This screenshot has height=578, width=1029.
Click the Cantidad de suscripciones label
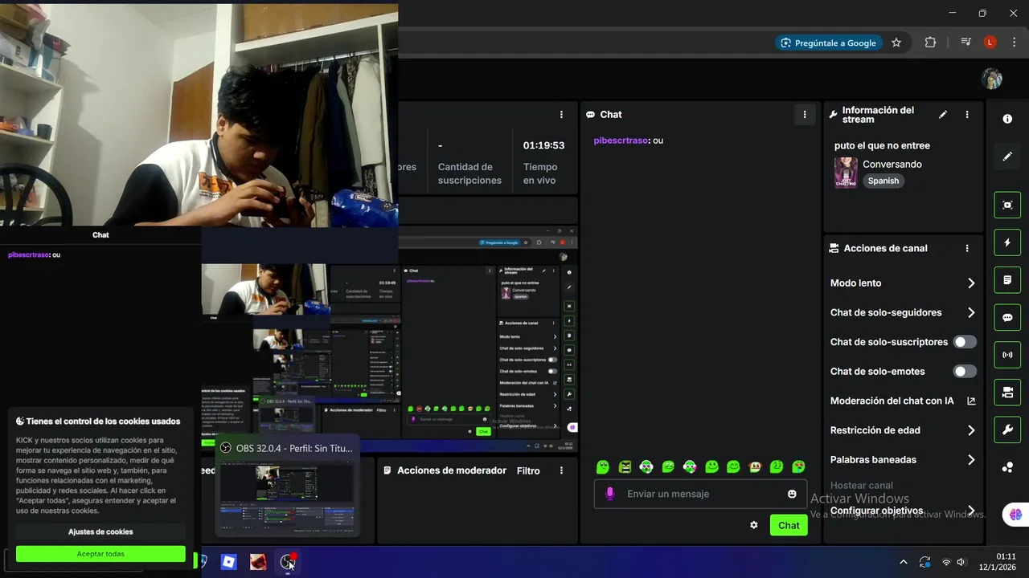point(469,173)
